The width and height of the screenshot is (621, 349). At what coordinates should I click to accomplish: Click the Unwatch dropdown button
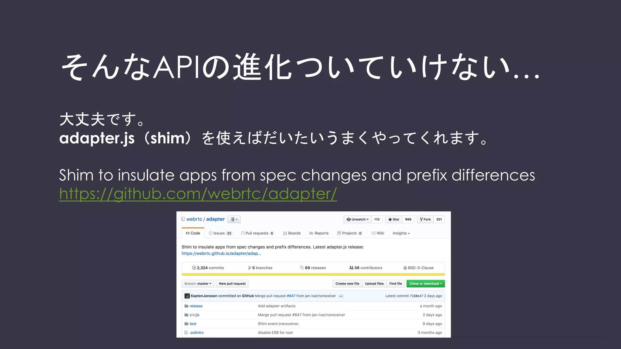coord(357,219)
